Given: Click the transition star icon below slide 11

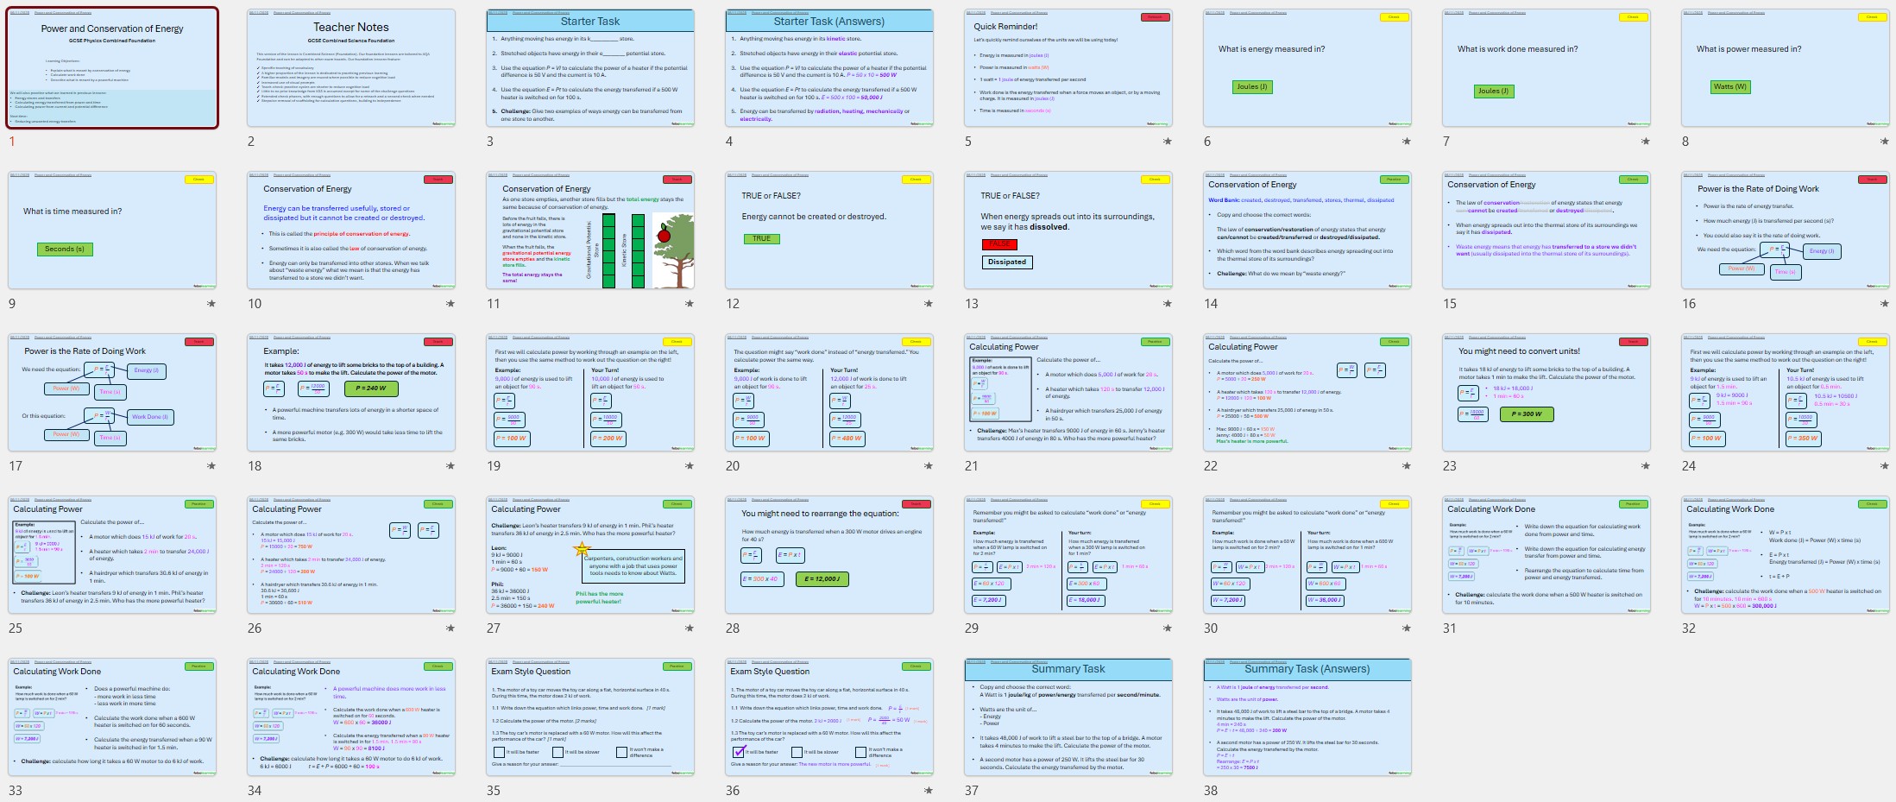Looking at the screenshot, I should click(x=689, y=304).
